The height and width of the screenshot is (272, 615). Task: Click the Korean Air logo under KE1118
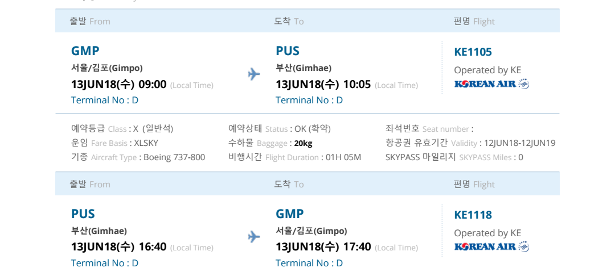(x=491, y=246)
